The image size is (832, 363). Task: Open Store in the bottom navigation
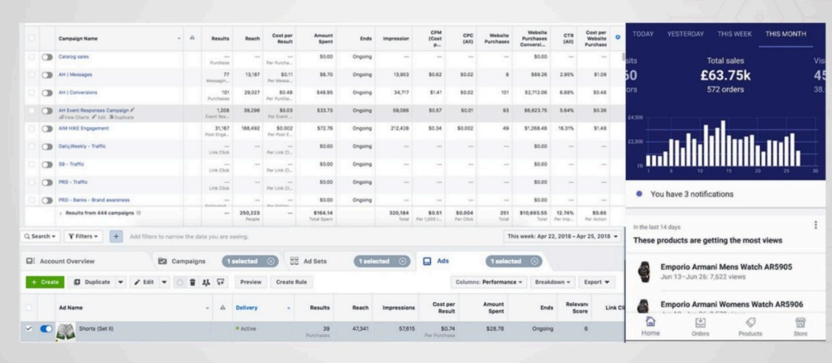coord(800,326)
